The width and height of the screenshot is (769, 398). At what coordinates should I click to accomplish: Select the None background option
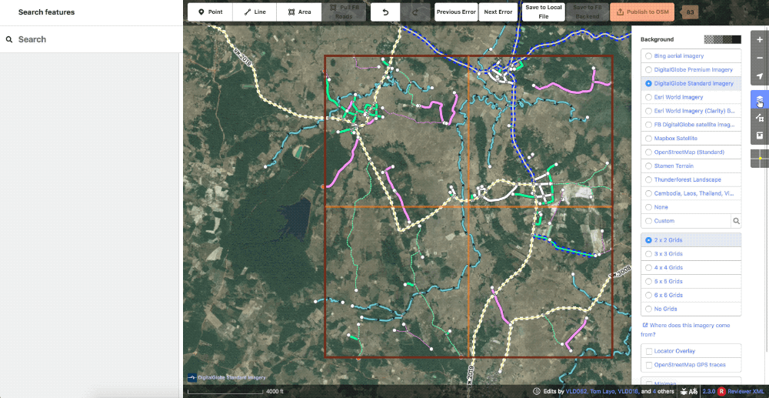(x=691, y=207)
